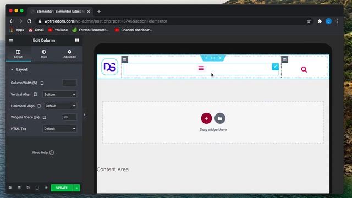
Task: Click the UPDATE button
Action: point(62,188)
